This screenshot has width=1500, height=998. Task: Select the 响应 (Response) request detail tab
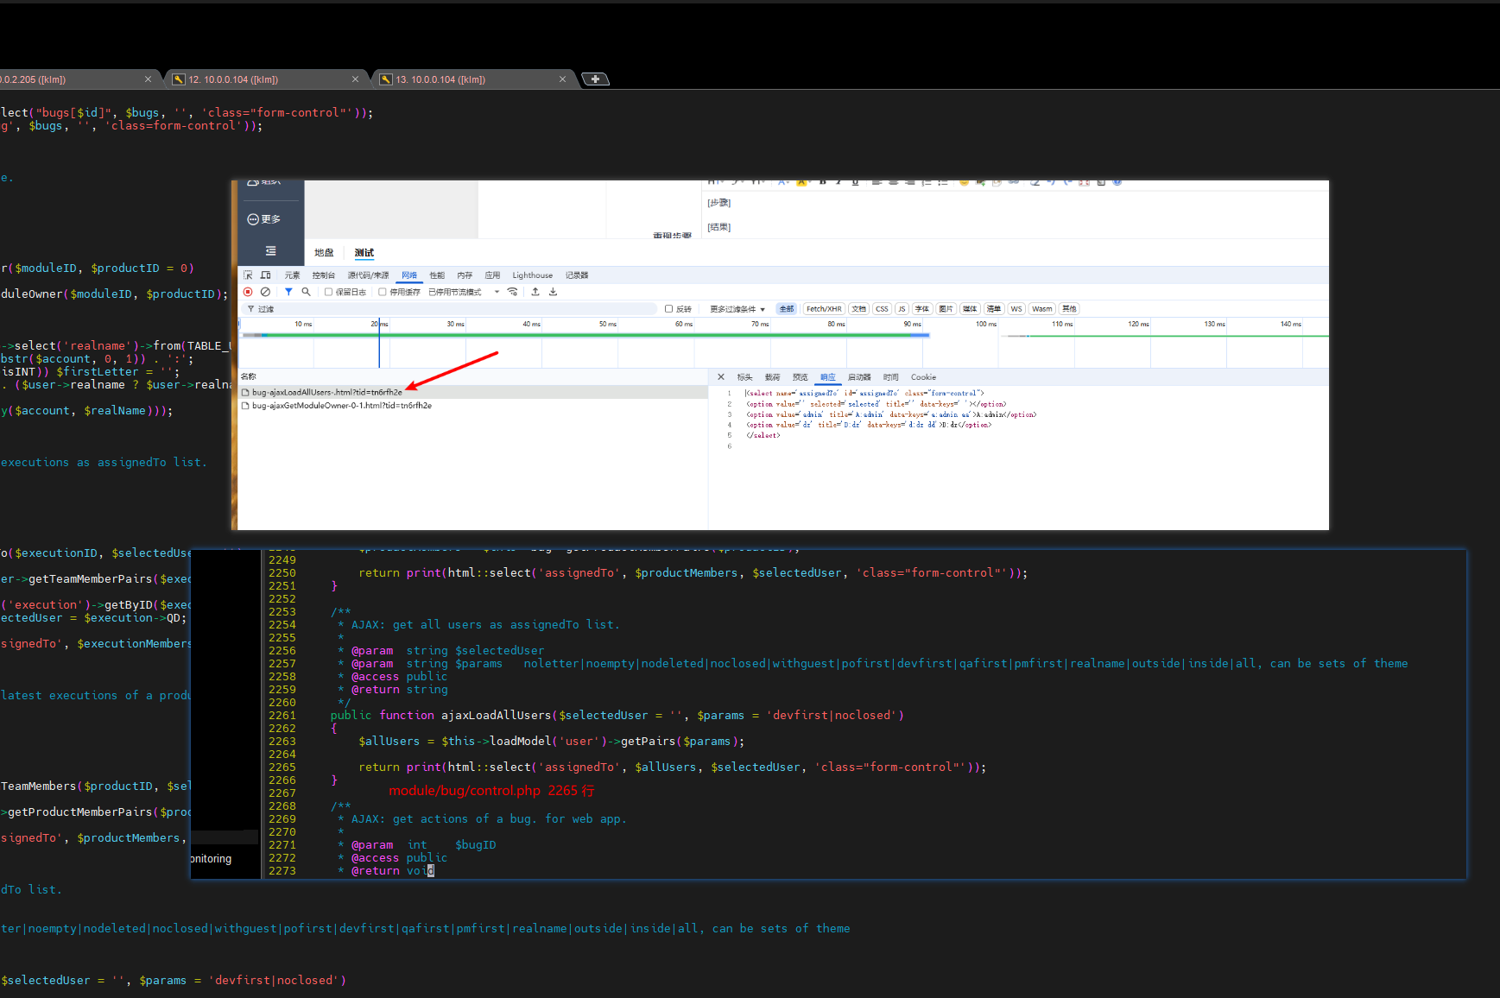point(828,377)
